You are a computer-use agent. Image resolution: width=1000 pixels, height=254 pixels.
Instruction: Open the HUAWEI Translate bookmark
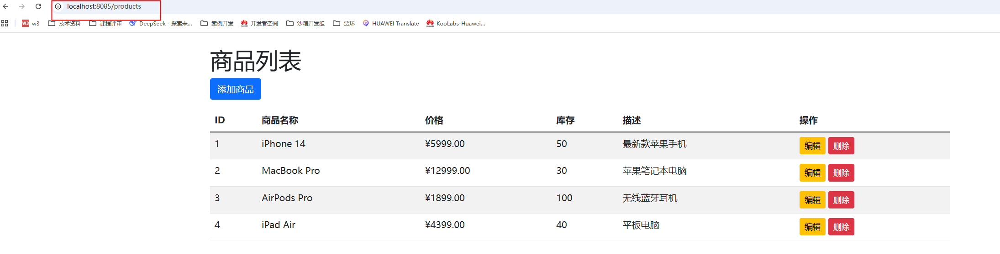pos(390,23)
